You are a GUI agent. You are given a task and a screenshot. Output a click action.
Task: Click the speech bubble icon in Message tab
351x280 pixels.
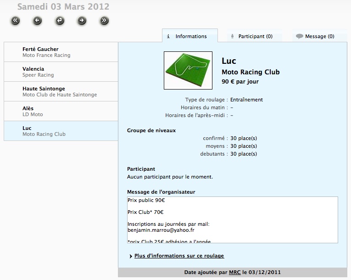pos(299,36)
